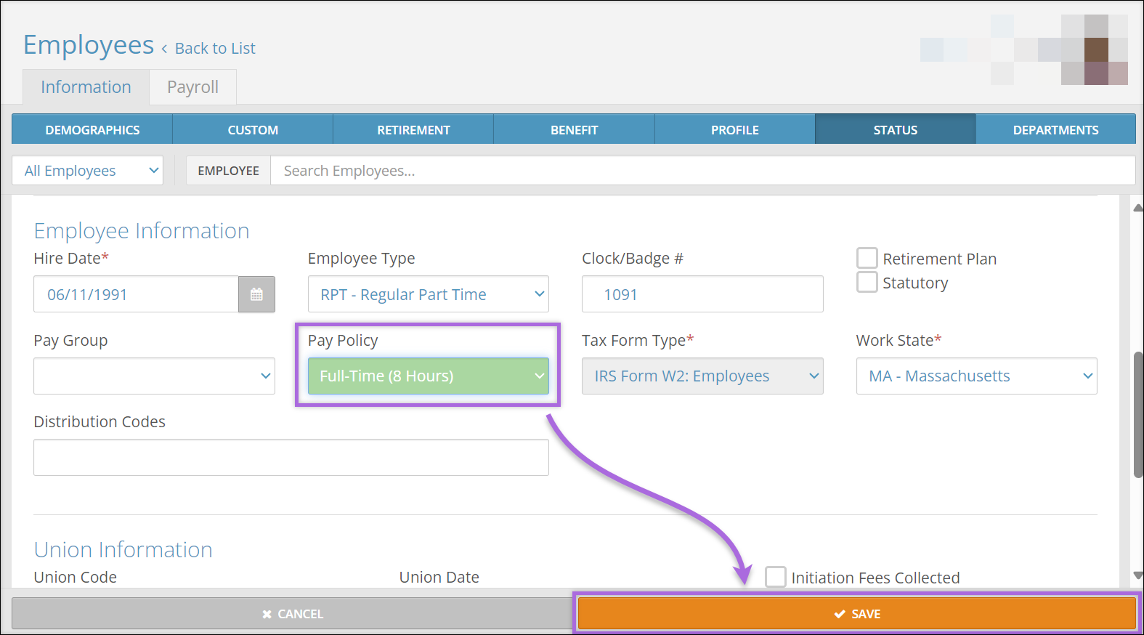1144x635 pixels.
Task: Switch to the Payroll tab
Action: 192,87
